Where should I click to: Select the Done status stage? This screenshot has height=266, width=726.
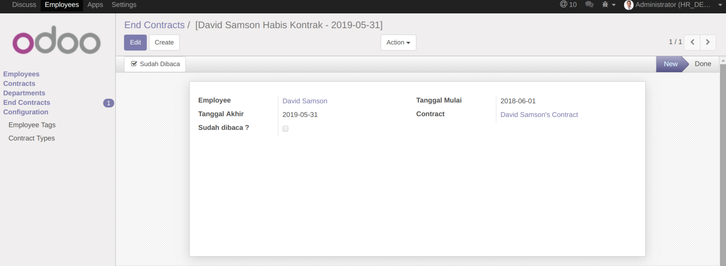[702, 64]
